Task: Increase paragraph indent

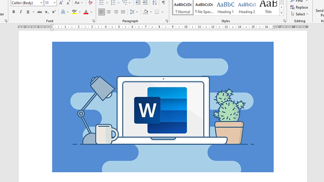Action: pyautogui.click(x=145, y=3)
